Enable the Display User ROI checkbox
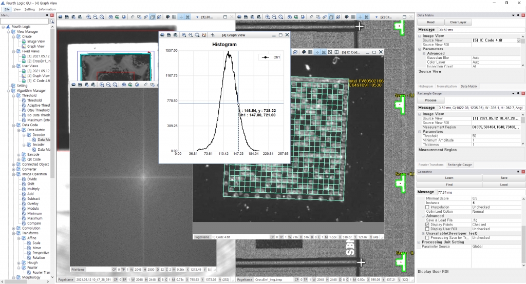 click(427, 229)
